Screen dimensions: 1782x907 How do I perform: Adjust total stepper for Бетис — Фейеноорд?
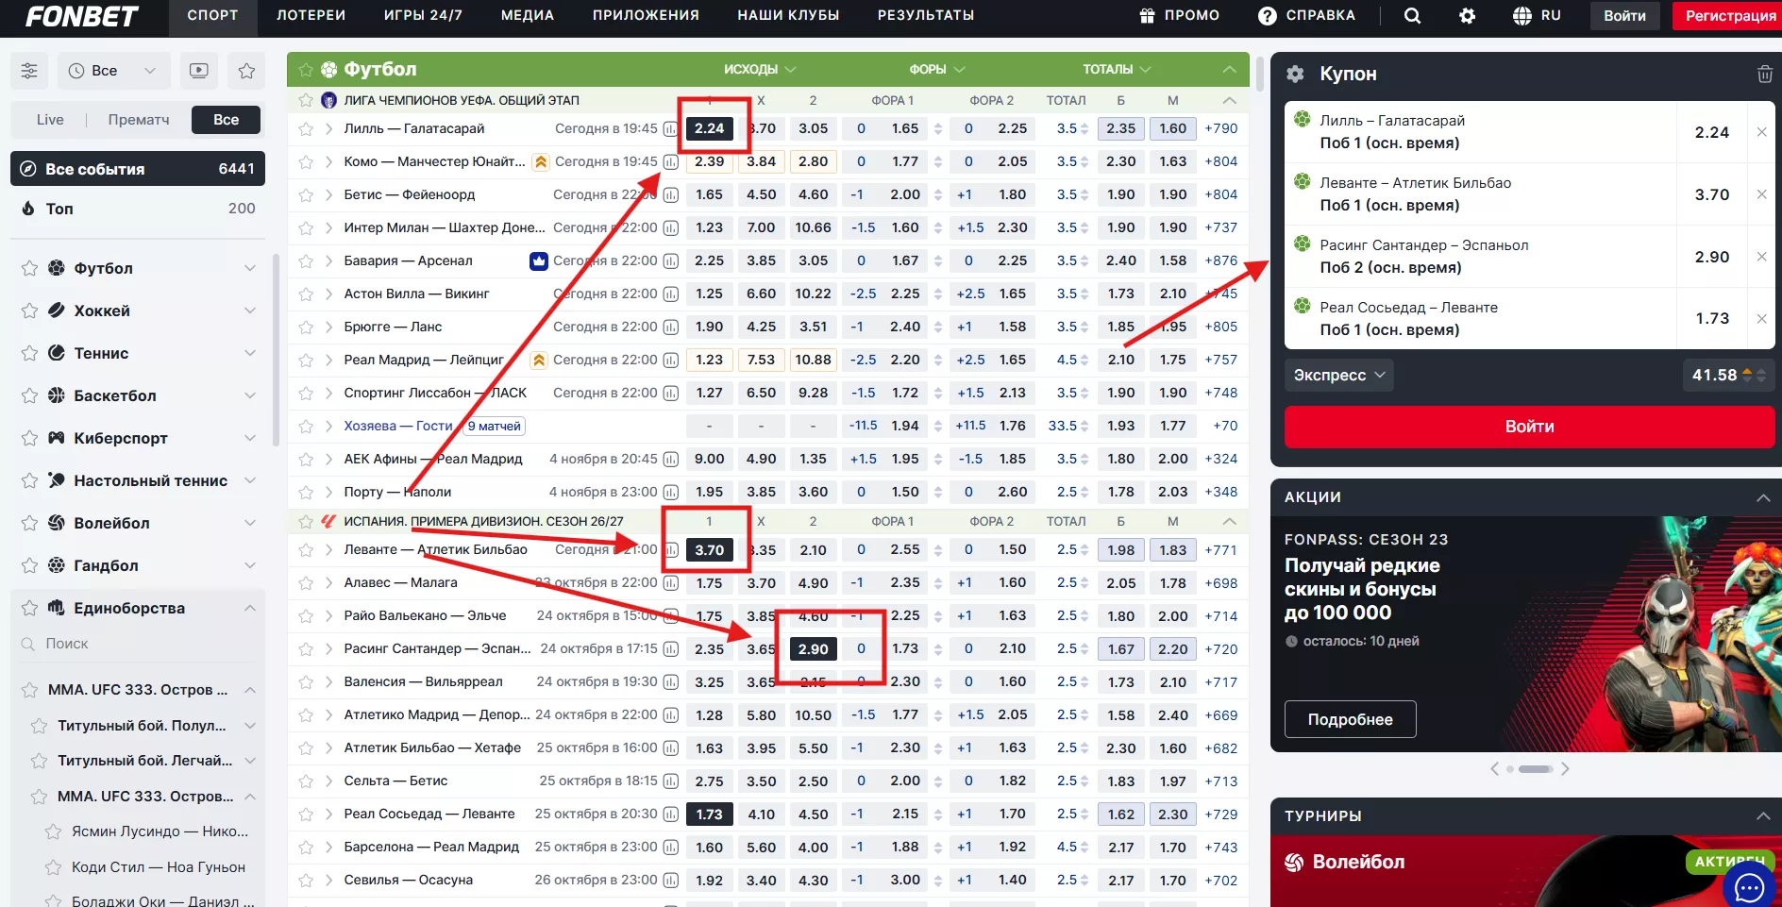1084,195
